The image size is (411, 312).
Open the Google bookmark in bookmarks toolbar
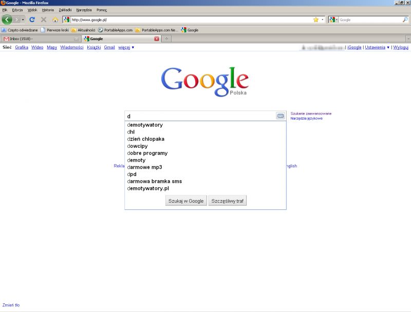190,30
